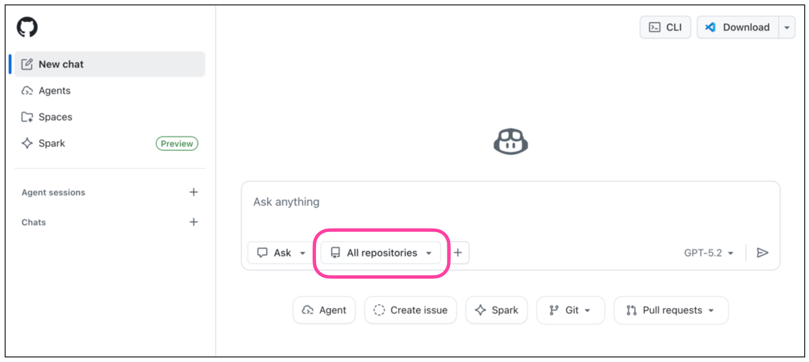The height and width of the screenshot is (362, 809).
Task: Expand the Ask mode dropdown
Action: [x=281, y=252]
